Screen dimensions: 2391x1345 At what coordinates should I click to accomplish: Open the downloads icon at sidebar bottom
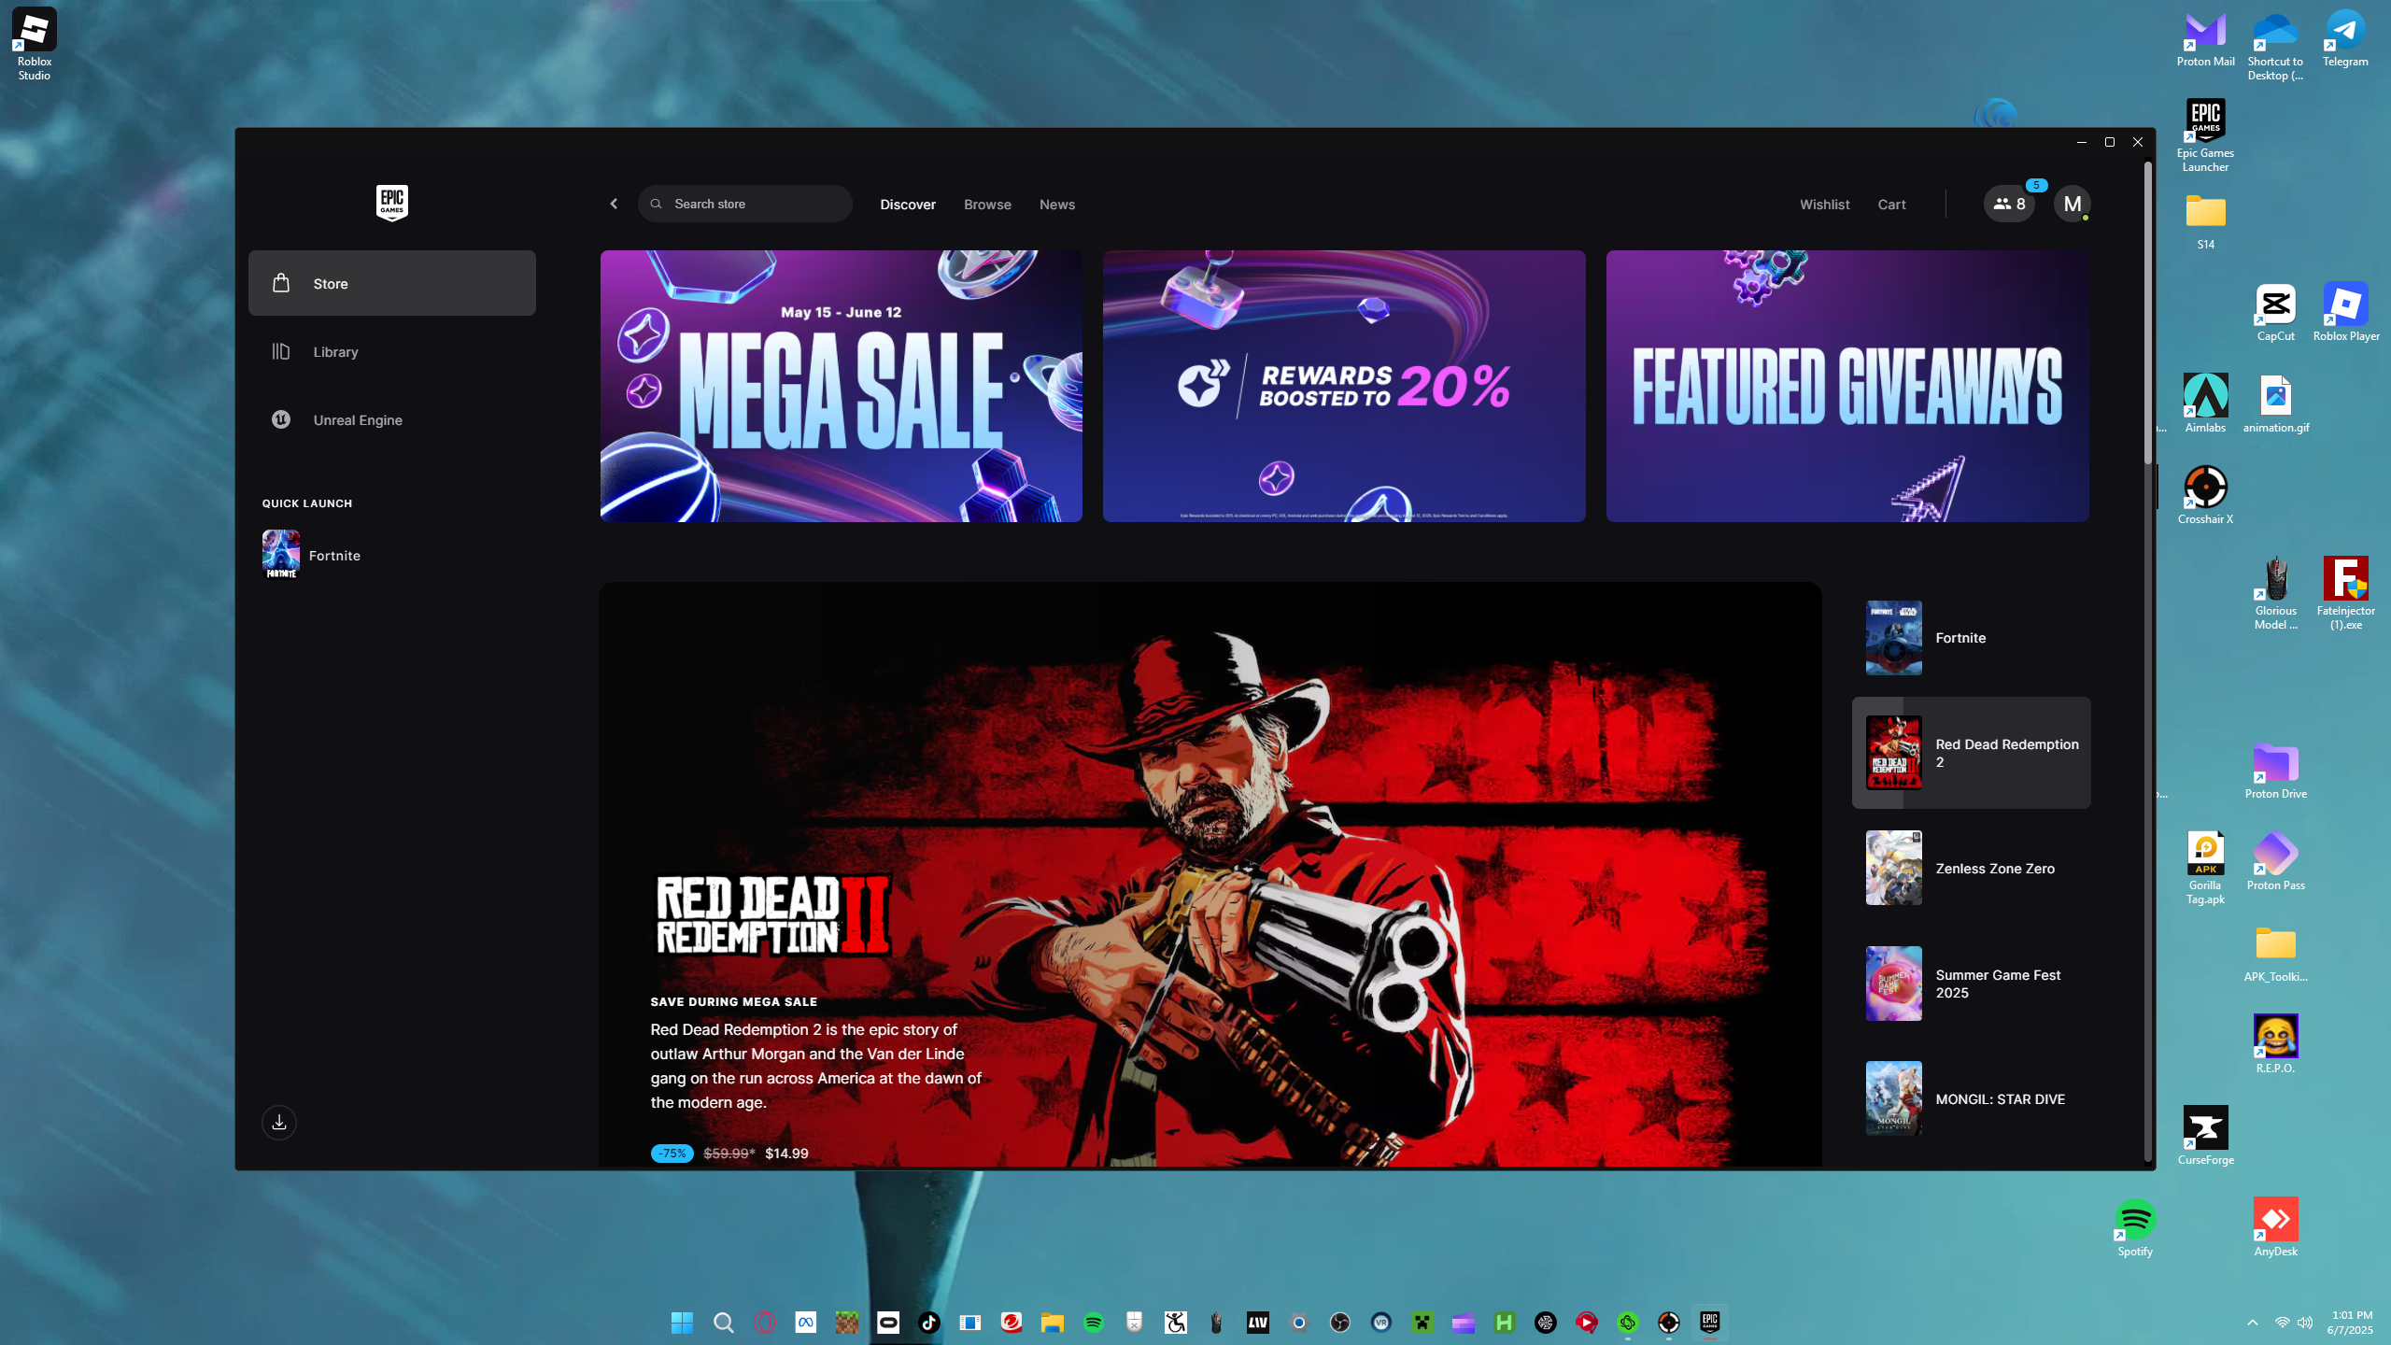279,1122
